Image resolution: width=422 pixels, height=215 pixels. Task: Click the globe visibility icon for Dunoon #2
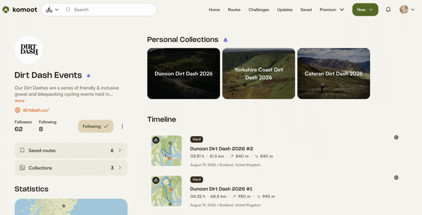pyautogui.click(x=396, y=137)
